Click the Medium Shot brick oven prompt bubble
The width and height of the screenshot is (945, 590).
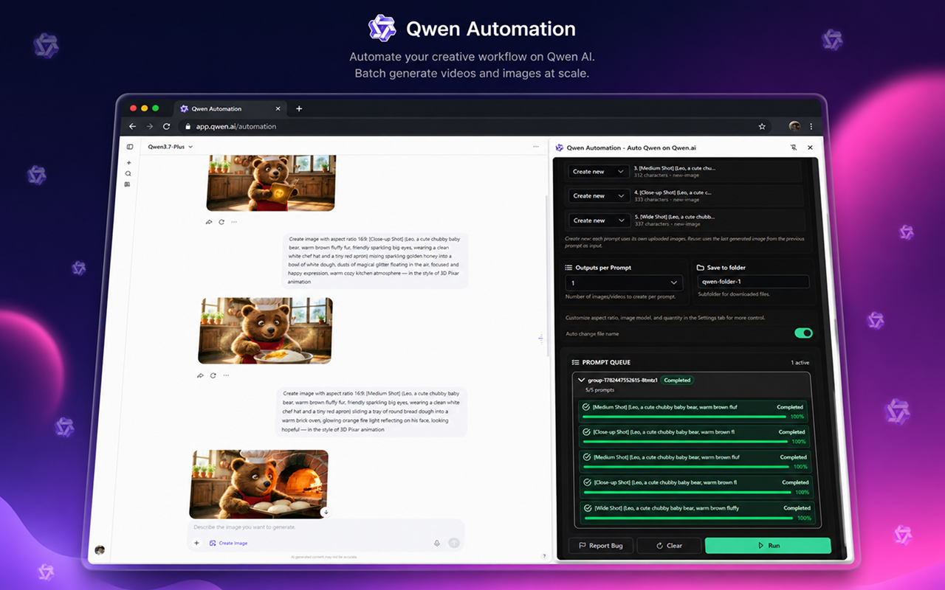[x=371, y=412]
